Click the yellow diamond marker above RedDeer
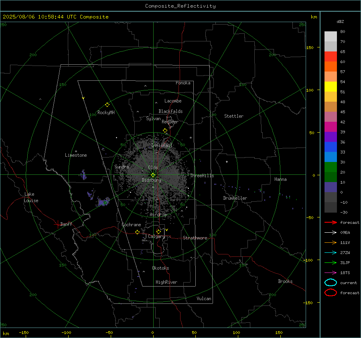 pos(165,131)
